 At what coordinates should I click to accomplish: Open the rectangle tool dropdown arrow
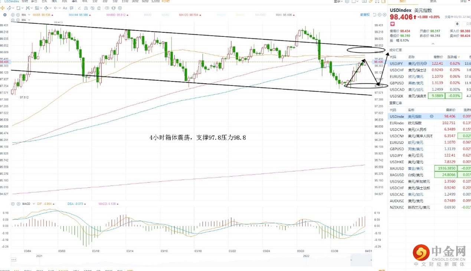click(22, 8)
